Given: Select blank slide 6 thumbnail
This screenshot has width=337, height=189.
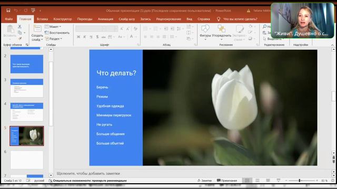Looking at the screenshot, I should point(27,160).
